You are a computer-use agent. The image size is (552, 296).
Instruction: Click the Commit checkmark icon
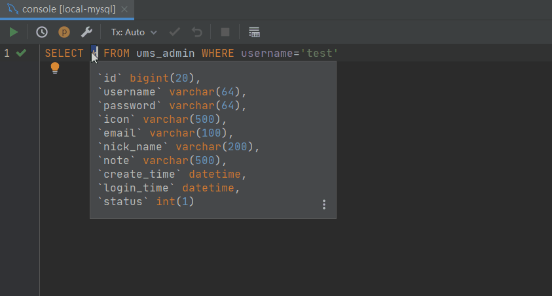(x=174, y=32)
